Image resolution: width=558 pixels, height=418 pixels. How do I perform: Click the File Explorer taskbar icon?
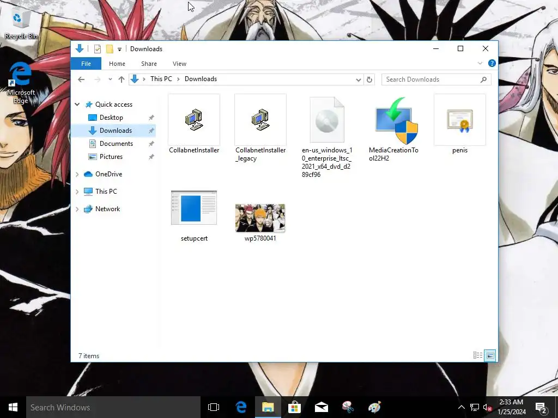pos(268,407)
